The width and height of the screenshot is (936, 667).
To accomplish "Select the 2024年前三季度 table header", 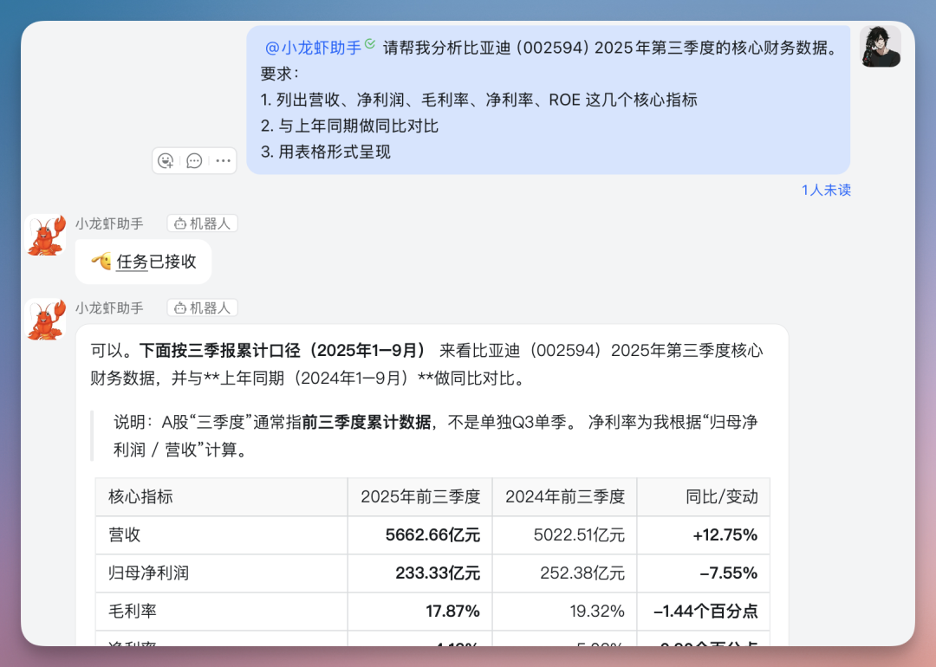I will (x=564, y=496).
